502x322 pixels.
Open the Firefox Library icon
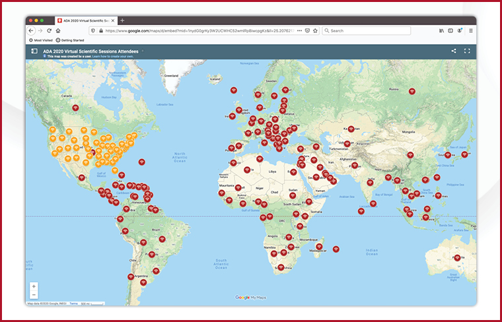click(441, 31)
